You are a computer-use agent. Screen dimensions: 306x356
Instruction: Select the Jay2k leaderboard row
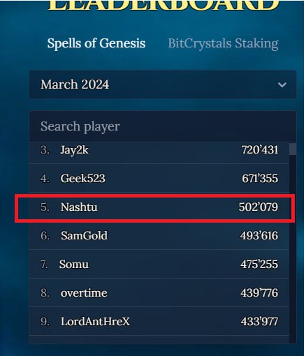pos(159,149)
